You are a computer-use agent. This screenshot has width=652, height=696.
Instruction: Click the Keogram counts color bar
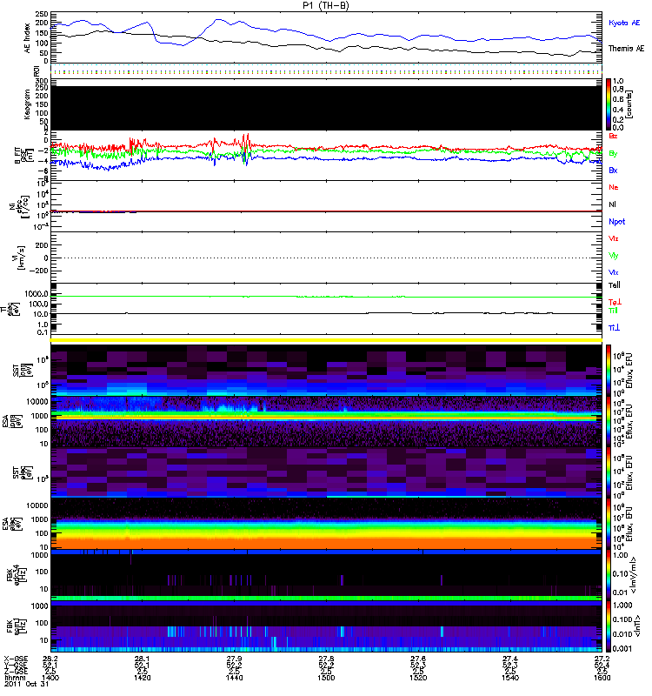click(609, 104)
